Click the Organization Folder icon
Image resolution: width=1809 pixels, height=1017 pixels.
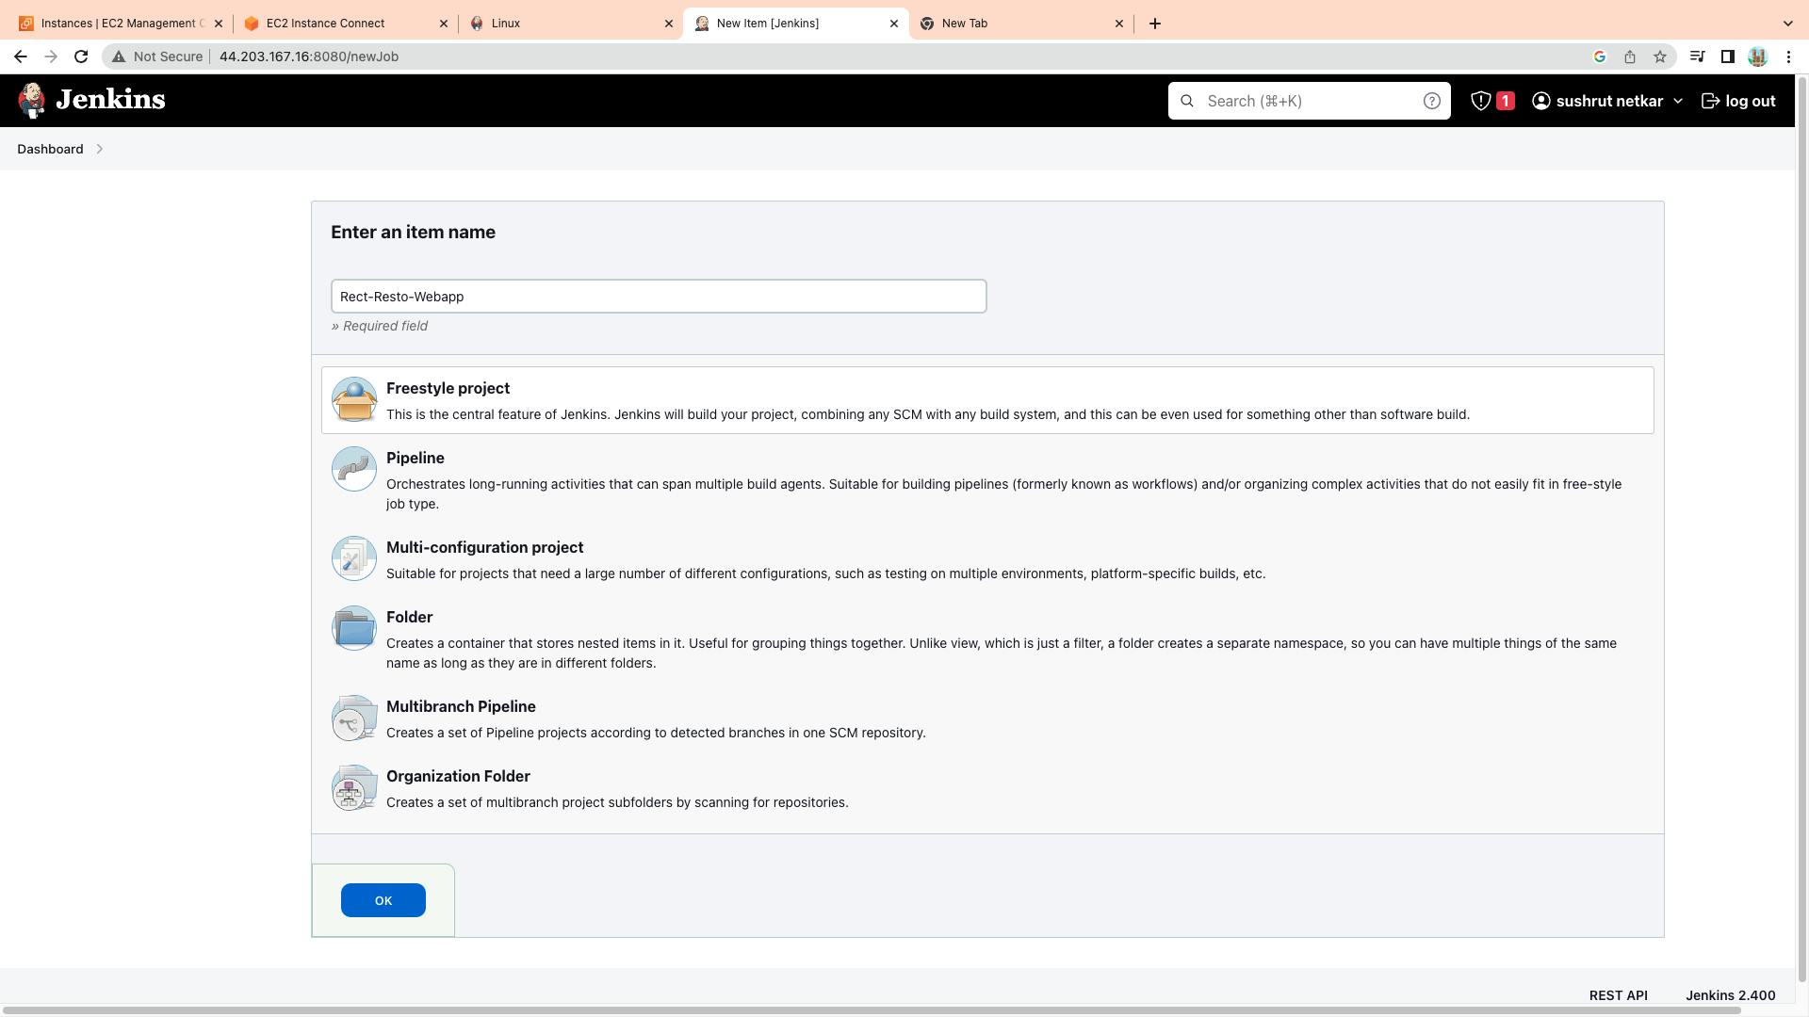tap(354, 787)
